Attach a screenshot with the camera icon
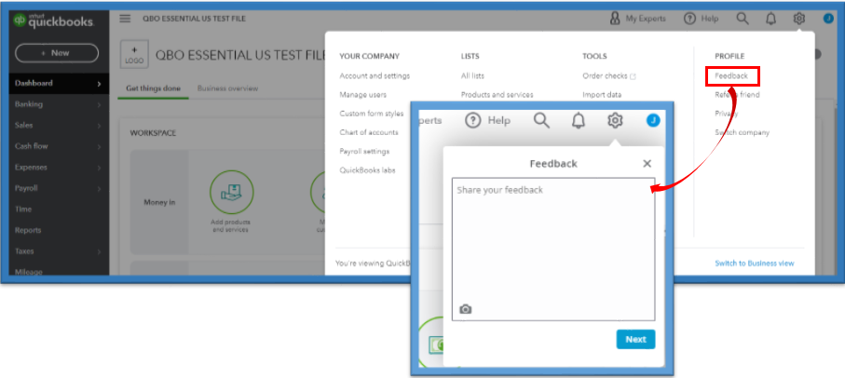Image resolution: width=845 pixels, height=378 pixels. coord(466,309)
